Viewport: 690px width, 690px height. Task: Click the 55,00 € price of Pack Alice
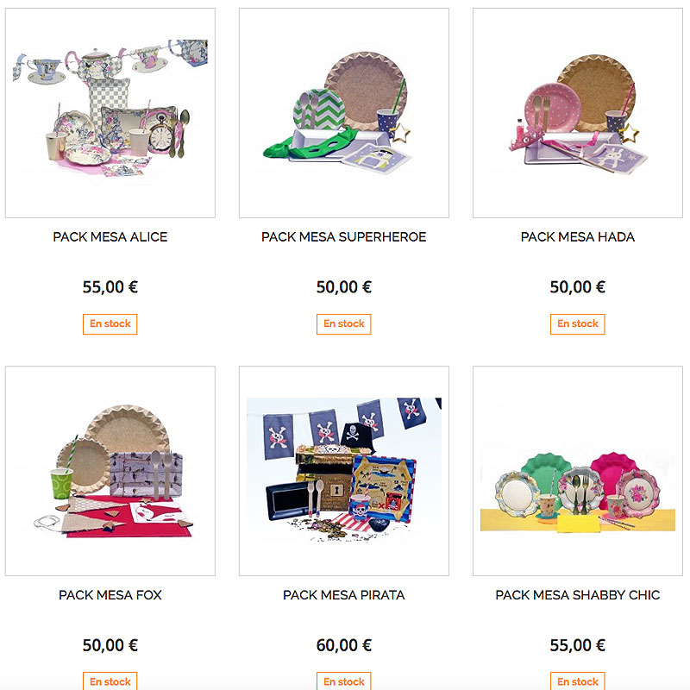pos(110,287)
